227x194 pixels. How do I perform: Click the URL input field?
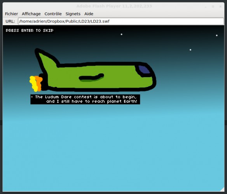click(x=121, y=21)
